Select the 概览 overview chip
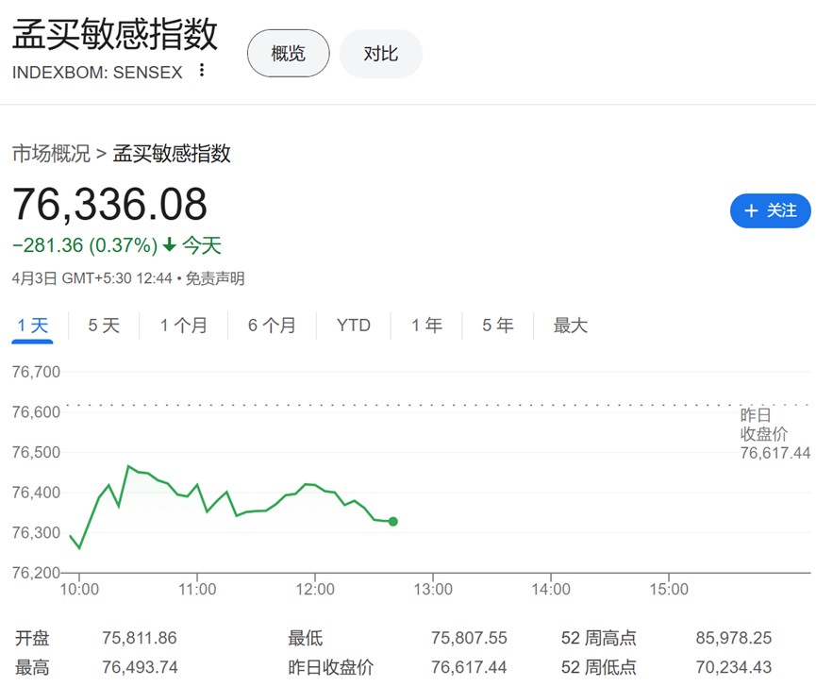816x686 pixels. [x=289, y=54]
